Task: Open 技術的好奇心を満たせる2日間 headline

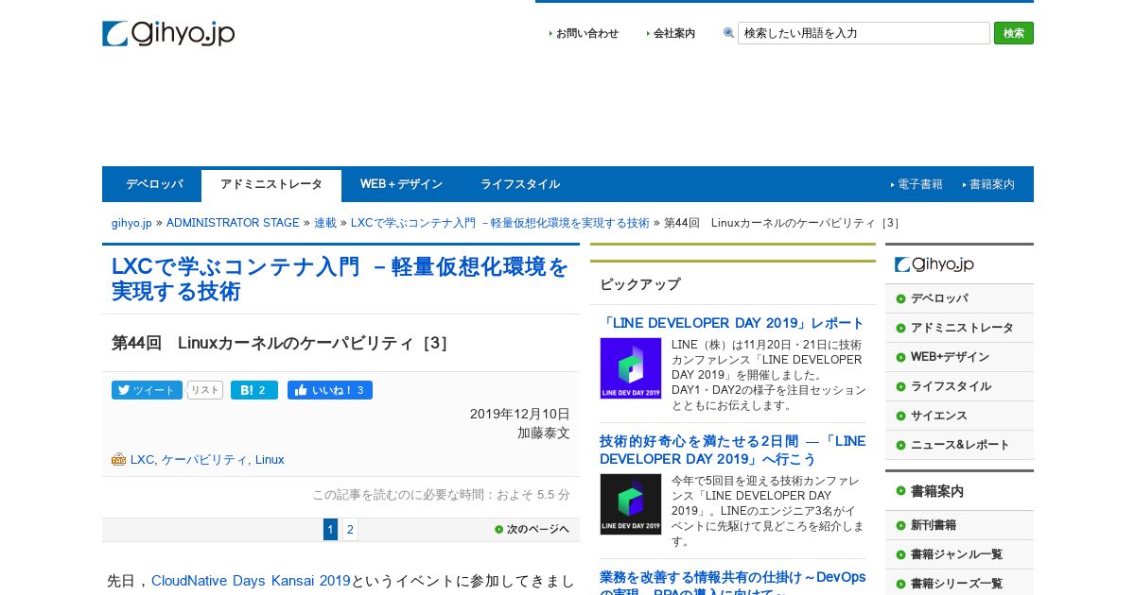Action: point(732,450)
